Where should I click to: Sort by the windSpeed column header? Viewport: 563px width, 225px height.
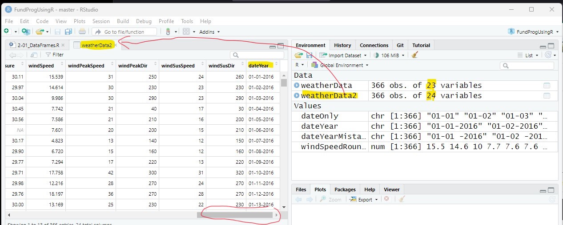point(45,65)
